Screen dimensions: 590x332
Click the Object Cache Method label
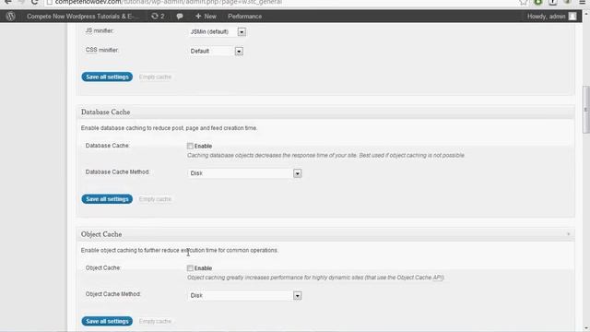click(x=112, y=294)
